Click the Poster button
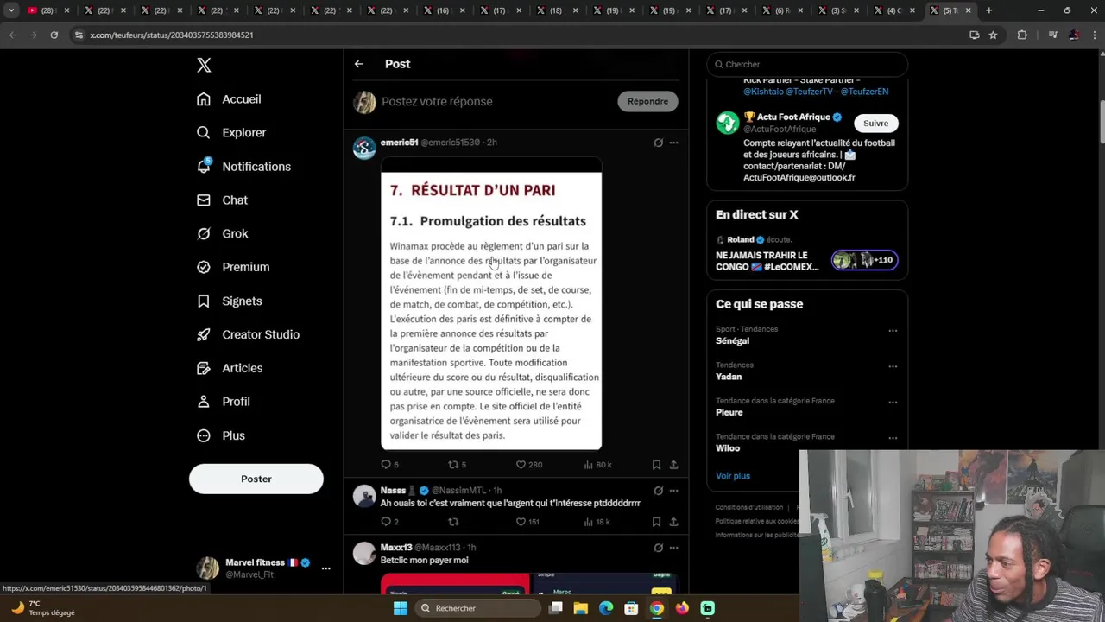Viewport: 1105px width, 622px height. coord(256,479)
